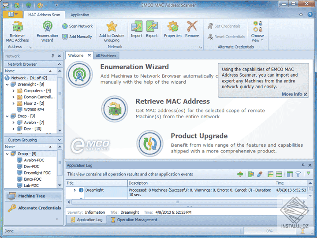317x238 pixels.
Task: Open the green triangle log options dropdown
Action: pos(308,173)
